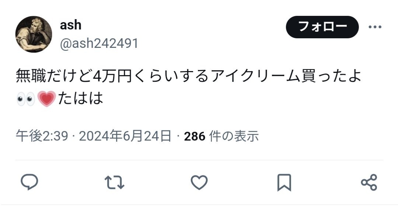
Task: Share the tweet via the share icon
Action: (369, 182)
